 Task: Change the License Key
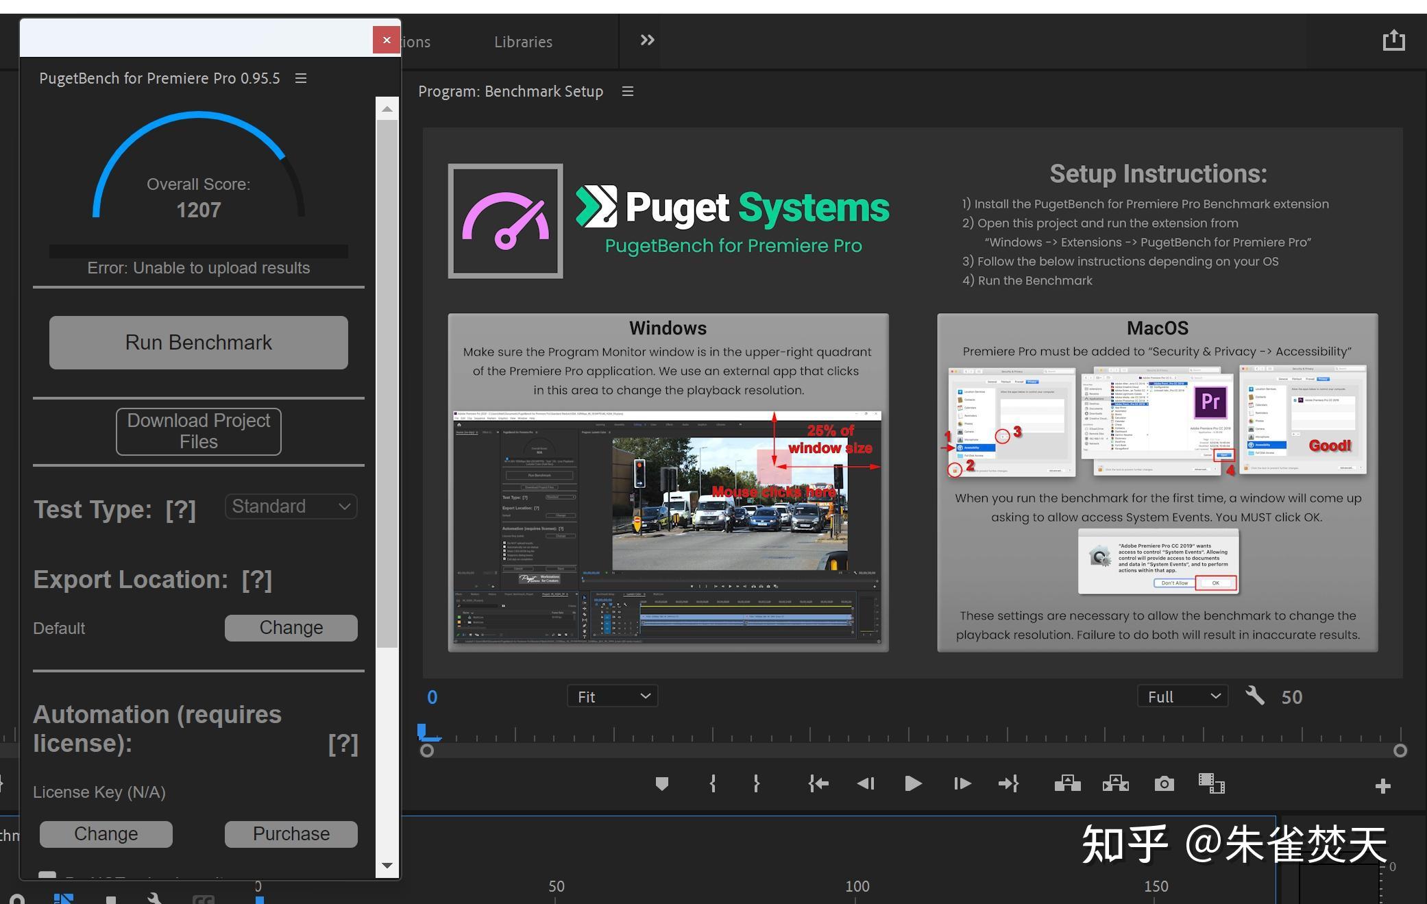pyautogui.click(x=106, y=834)
